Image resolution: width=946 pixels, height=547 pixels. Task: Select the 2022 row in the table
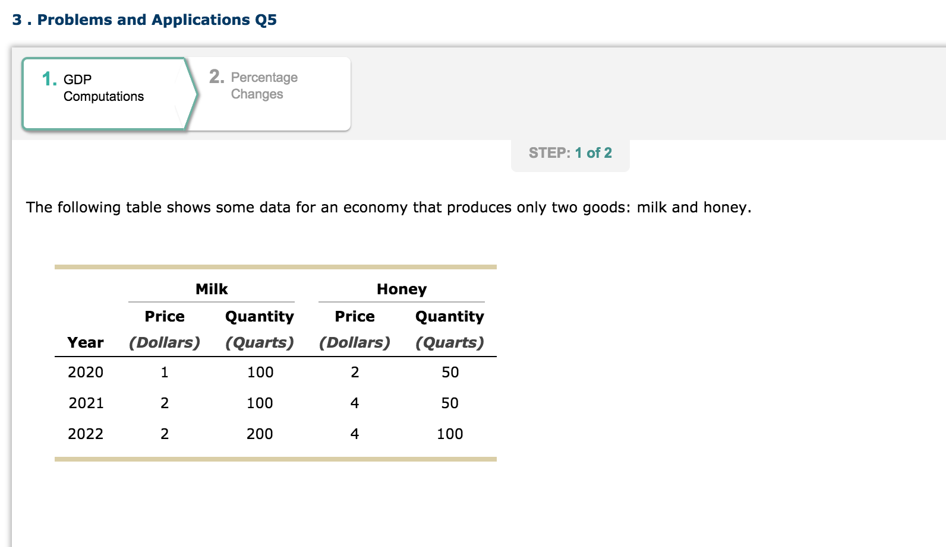[x=85, y=434]
